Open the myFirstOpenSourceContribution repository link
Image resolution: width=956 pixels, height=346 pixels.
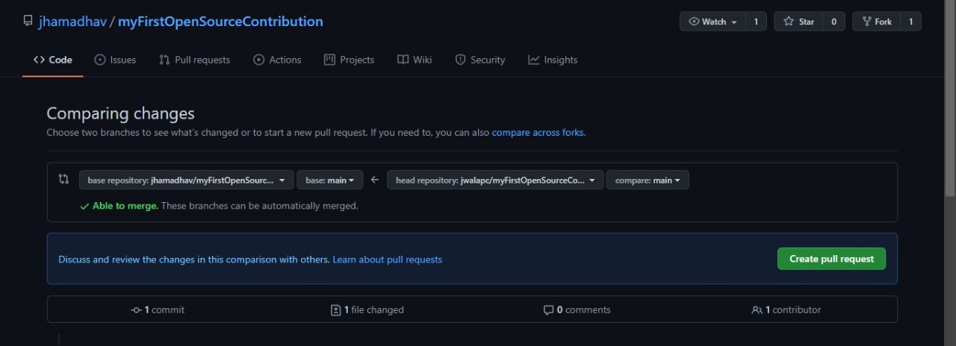tap(220, 22)
